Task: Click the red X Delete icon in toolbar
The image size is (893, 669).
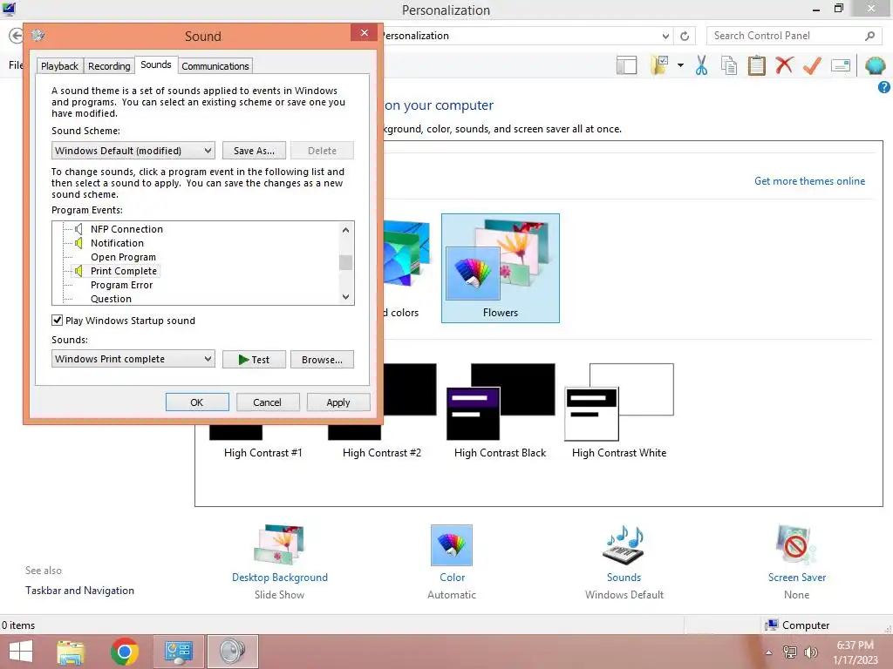Action: [x=784, y=65]
